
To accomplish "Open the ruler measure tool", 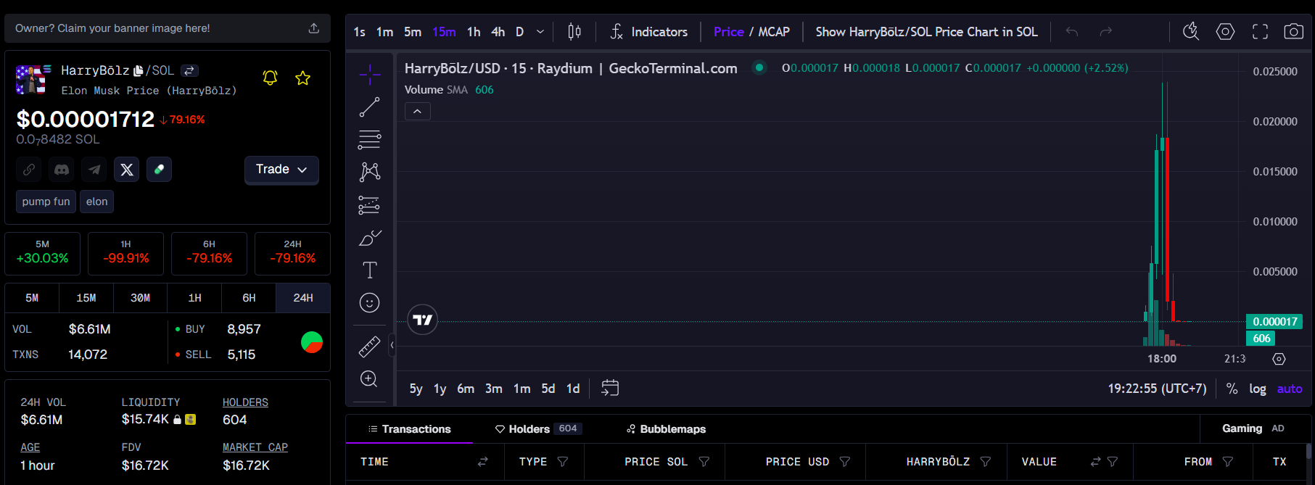I will click(x=369, y=347).
